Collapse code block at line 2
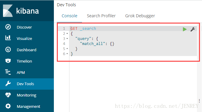Image resolution: width=202 pixels, height=112 pixels. coord(67,34)
